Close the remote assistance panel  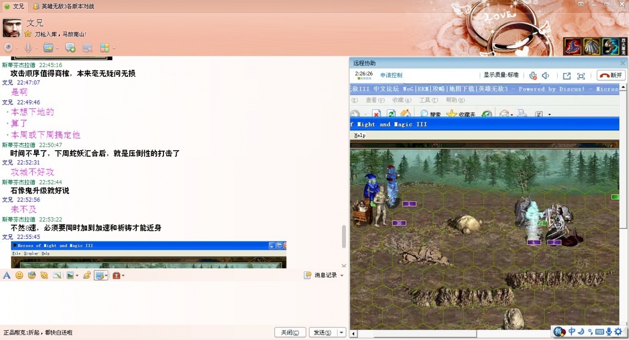[622, 63]
